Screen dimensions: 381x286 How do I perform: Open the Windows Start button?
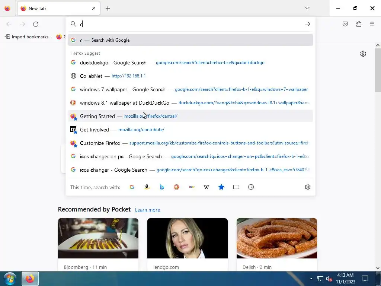pyautogui.click(x=10, y=279)
